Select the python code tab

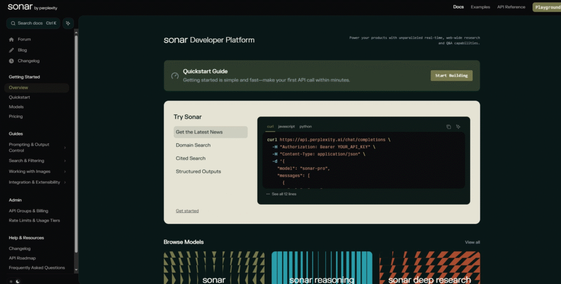[306, 126]
